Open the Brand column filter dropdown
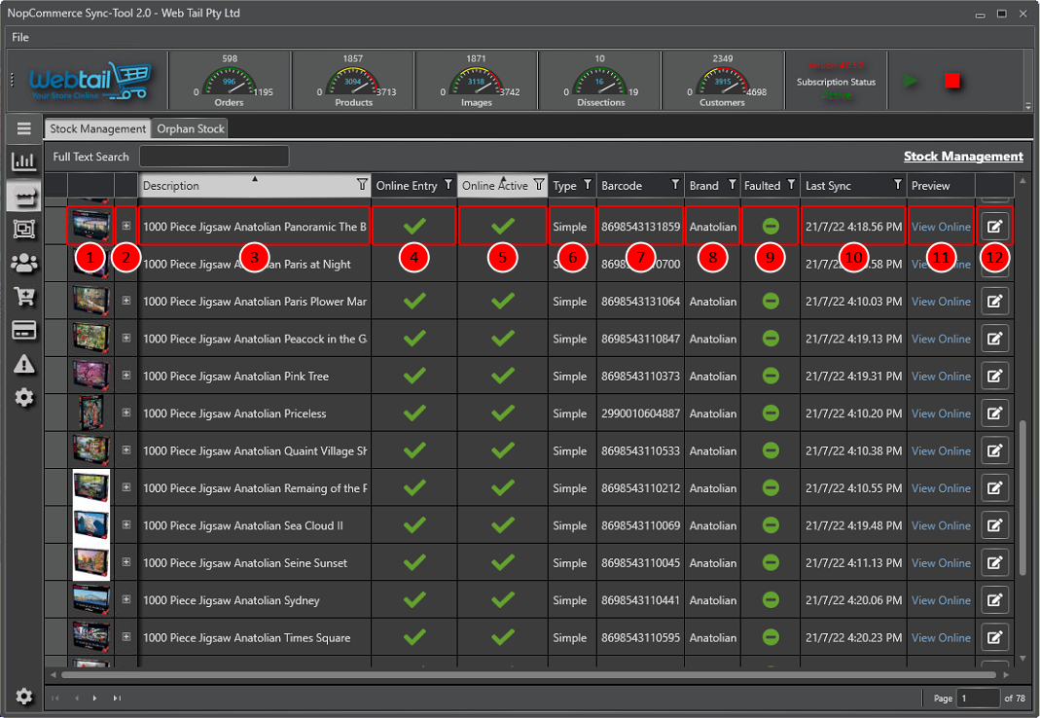1040x718 pixels. point(731,185)
